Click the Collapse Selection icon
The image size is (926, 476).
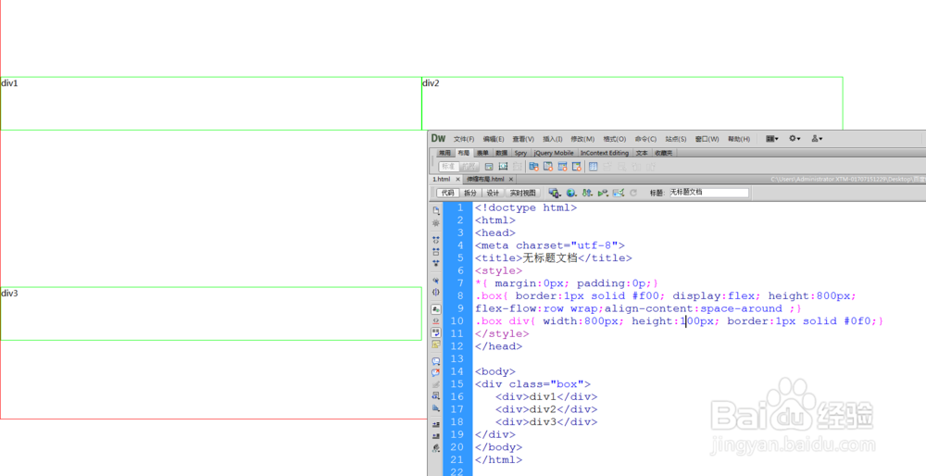pyautogui.click(x=436, y=252)
